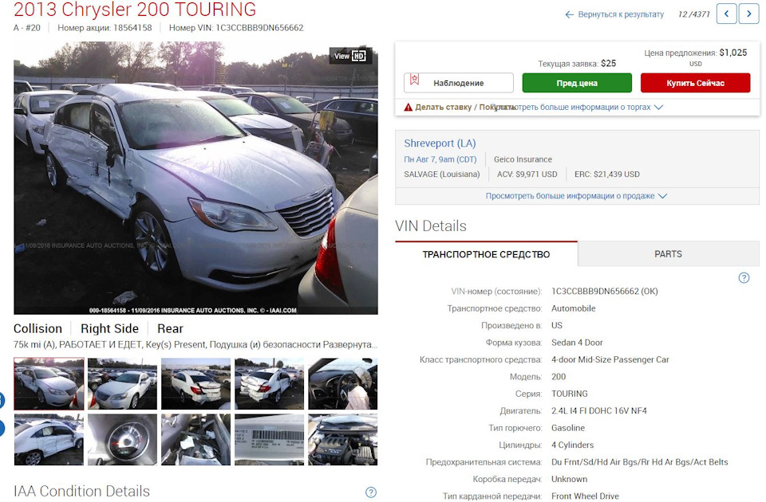Viewport: 766px width, 502px height.
Task: Click the star icon on the Наблюдение button
Action: (x=414, y=79)
